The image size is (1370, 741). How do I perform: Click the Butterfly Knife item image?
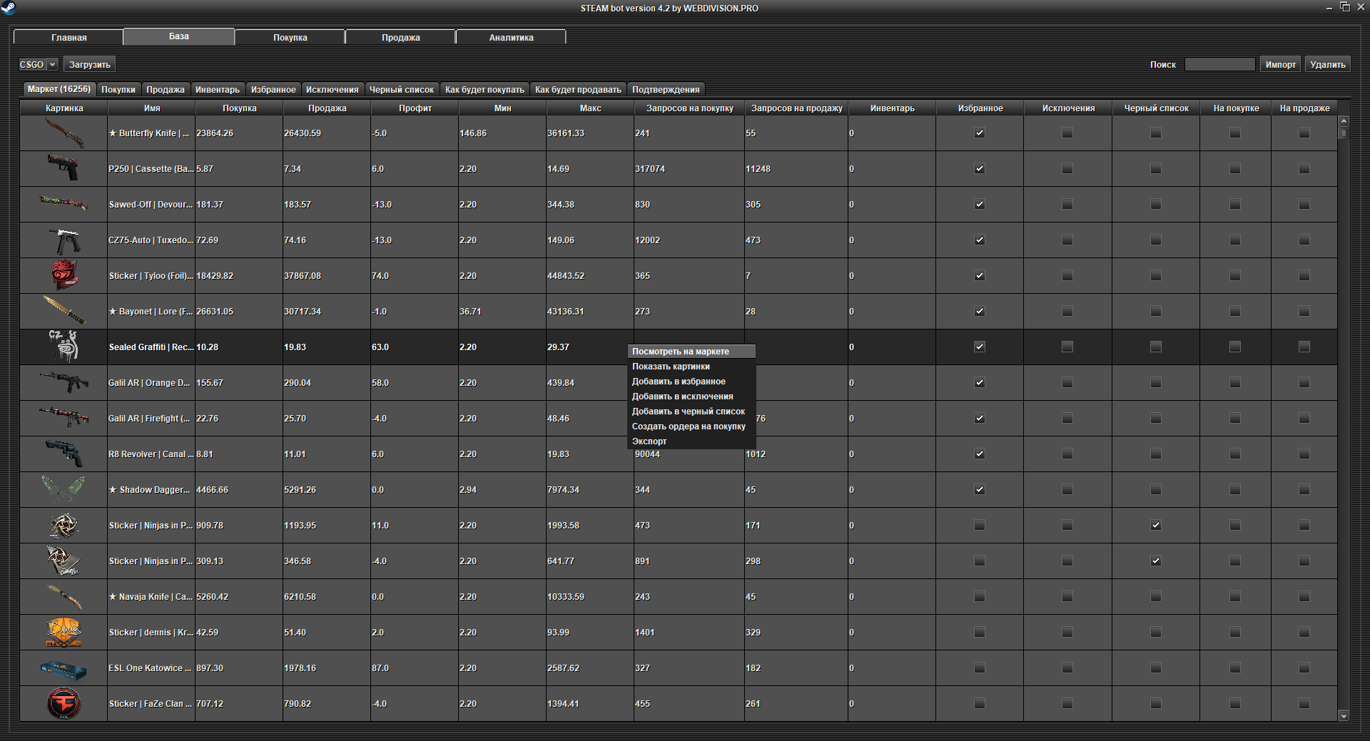point(64,133)
